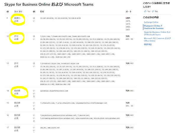Click the いいえ ER value in row 14

(34, 93)
